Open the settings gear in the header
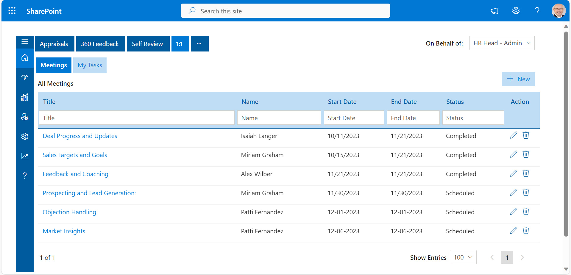The height and width of the screenshot is (275, 571). tap(516, 11)
